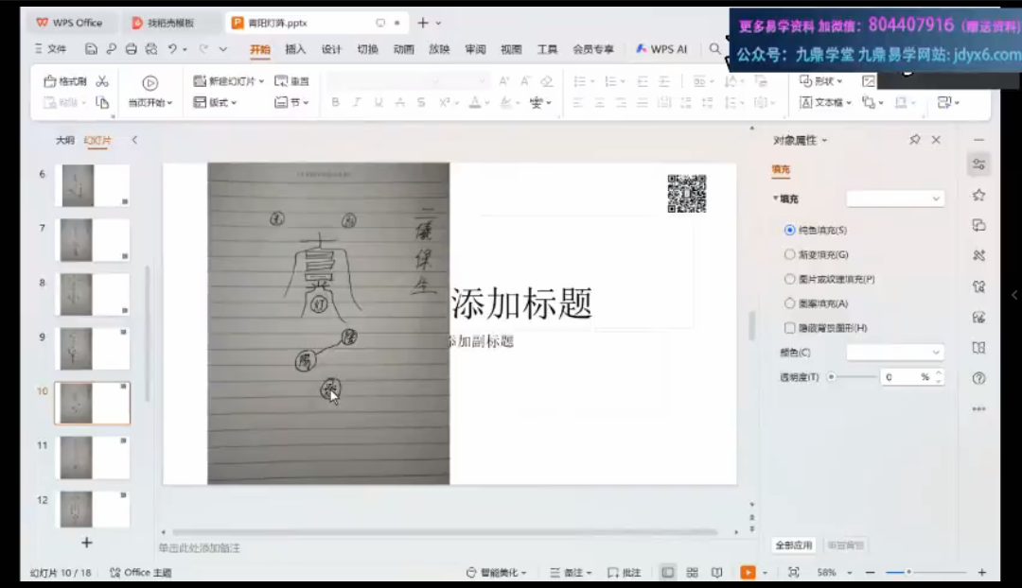The image size is (1022, 588).
Task: Open the 颜色(C) color dropdown
Action: 894,353
